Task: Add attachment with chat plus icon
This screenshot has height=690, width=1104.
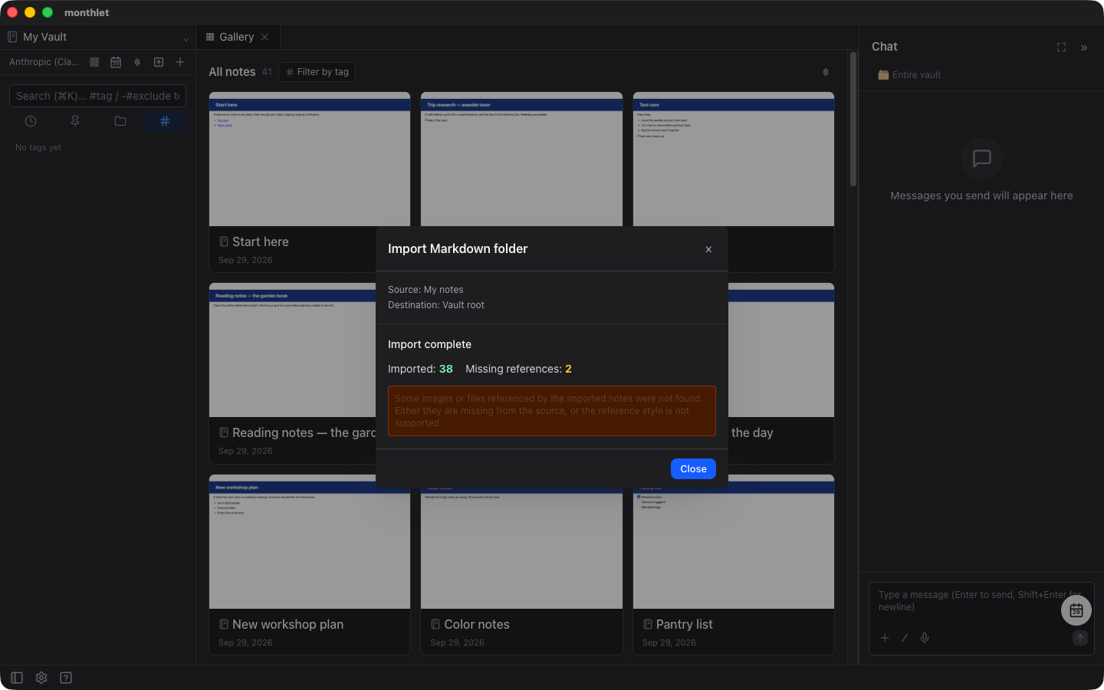Action: pos(885,638)
